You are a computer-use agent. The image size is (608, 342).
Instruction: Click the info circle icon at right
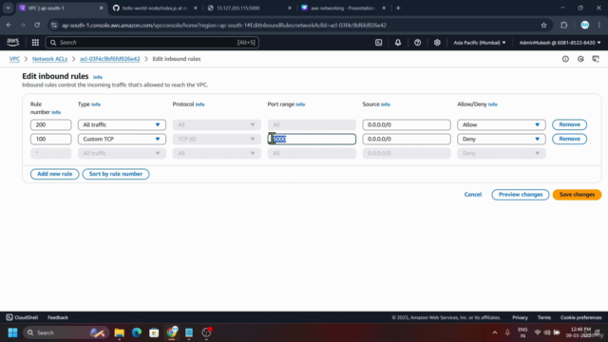[565, 59]
